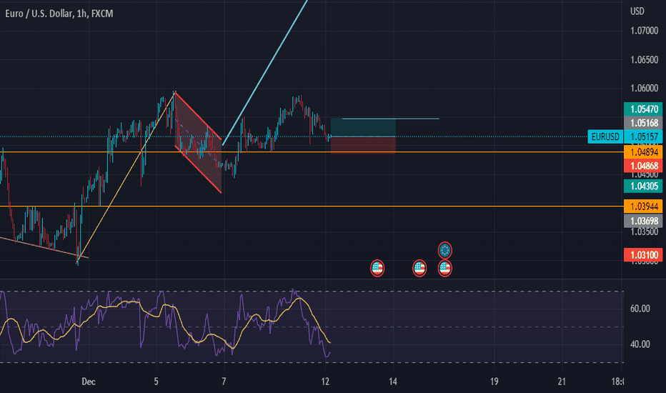Click the 1.05157 current price label

click(643, 136)
